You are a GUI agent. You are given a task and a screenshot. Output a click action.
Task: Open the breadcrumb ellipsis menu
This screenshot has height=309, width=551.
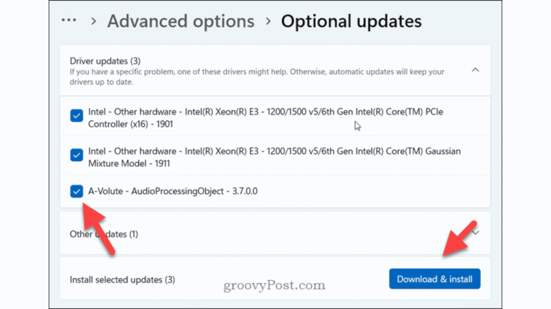point(69,20)
